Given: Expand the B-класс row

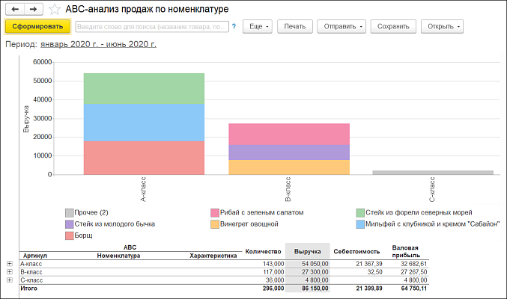Looking at the screenshot, I should click(x=9, y=272).
